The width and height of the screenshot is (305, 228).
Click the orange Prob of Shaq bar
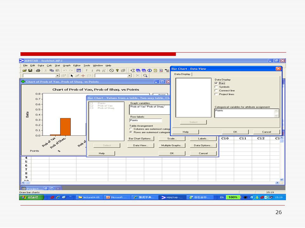click(65, 127)
